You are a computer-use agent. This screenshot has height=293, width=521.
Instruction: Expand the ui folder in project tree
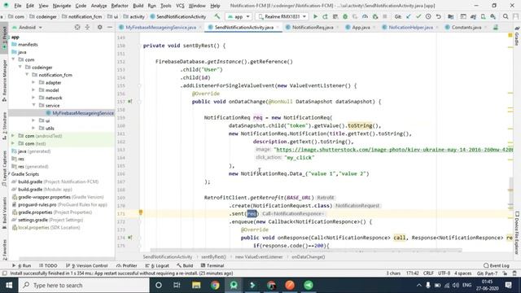coord(33,120)
